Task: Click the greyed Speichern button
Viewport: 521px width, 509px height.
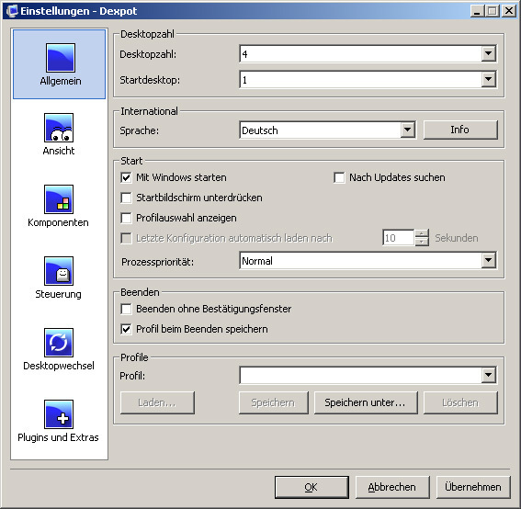Action: (274, 402)
